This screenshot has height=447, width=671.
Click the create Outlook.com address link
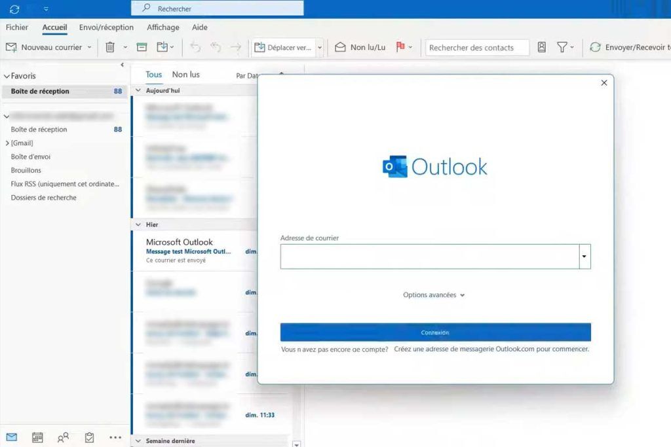click(x=491, y=349)
